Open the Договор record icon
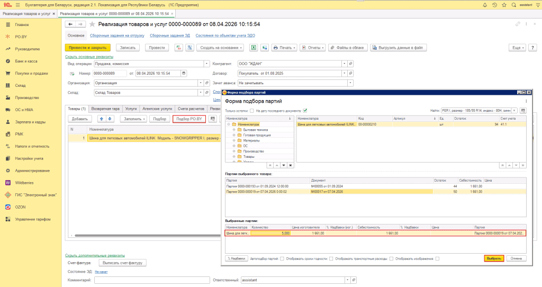 tap(350, 73)
